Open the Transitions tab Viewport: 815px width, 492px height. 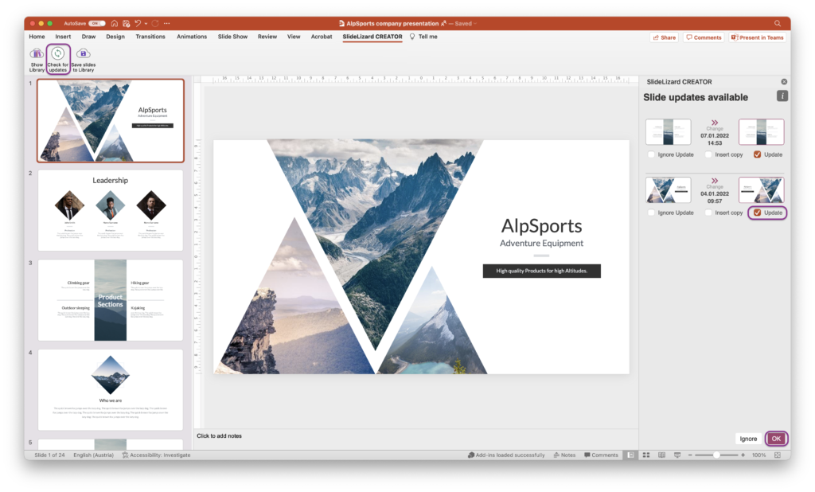(x=150, y=37)
